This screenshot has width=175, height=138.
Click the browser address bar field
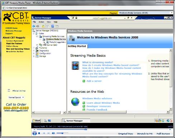87,8
